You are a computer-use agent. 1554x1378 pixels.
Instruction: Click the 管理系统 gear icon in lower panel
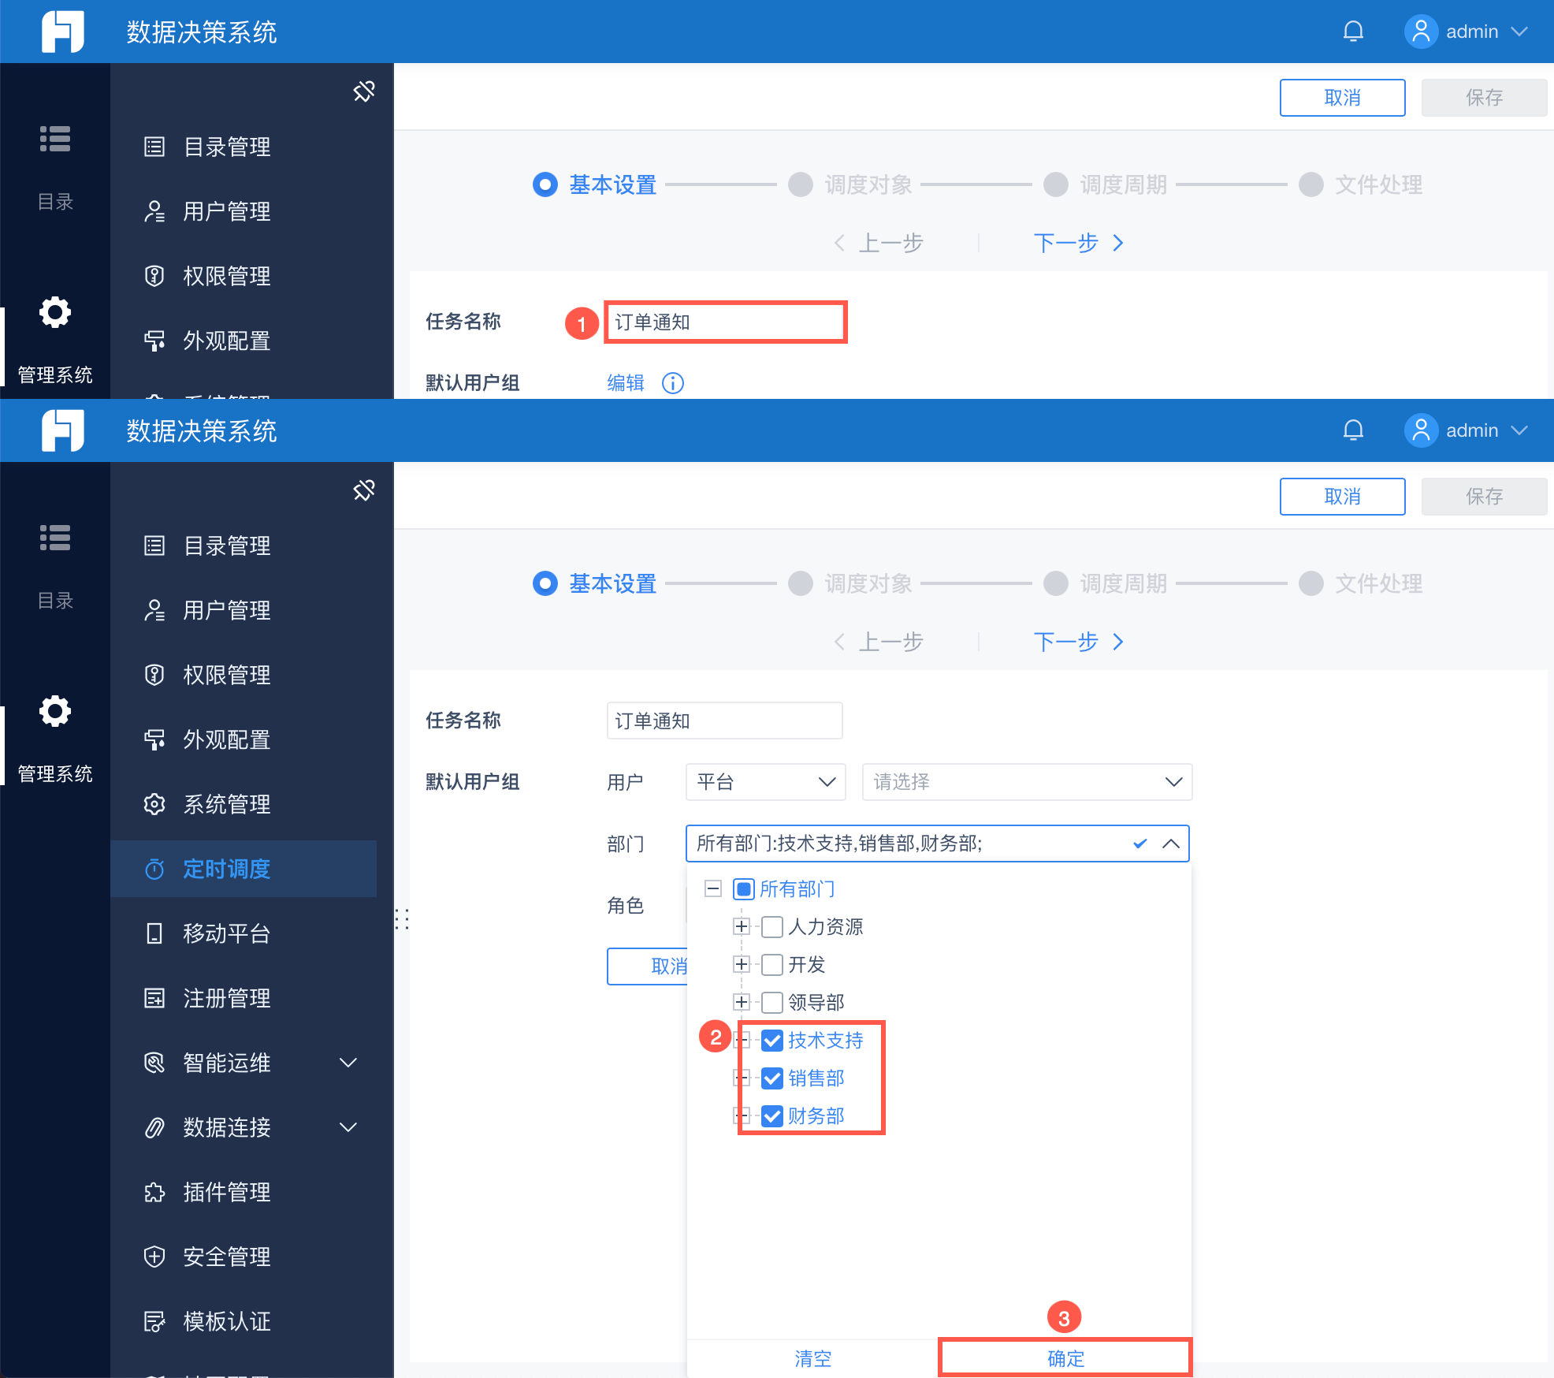tap(55, 712)
